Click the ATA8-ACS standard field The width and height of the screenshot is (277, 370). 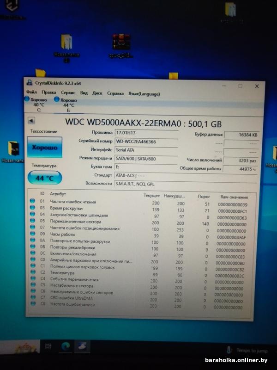186,176
